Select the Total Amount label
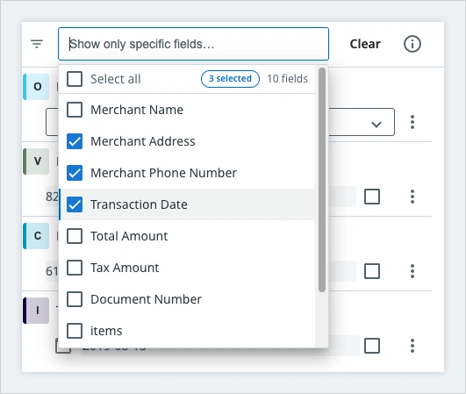Screen dimensions: 466x394 (x=129, y=236)
